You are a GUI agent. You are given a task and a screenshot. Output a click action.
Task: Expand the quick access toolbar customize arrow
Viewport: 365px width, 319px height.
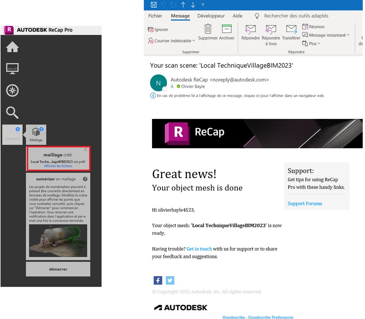[203, 4]
